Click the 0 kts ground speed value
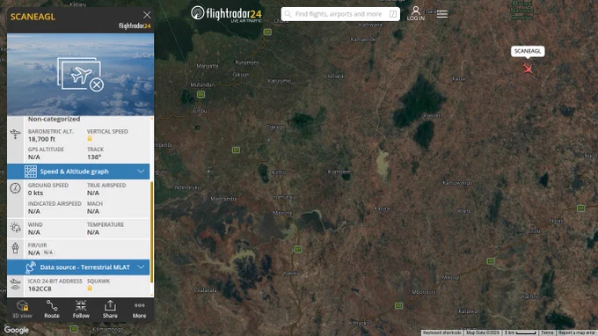Viewport: 598px width, 336px height. point(35,193)
